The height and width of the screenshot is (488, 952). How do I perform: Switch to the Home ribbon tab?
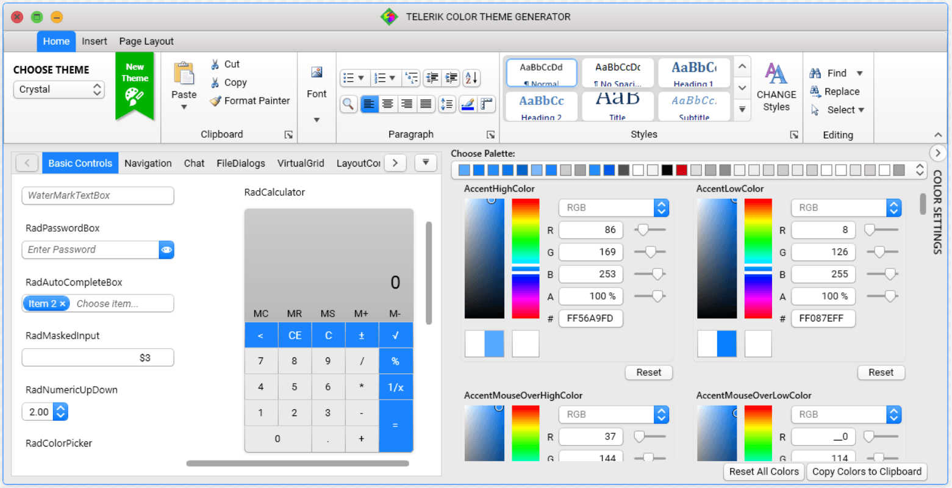(56, 41)
